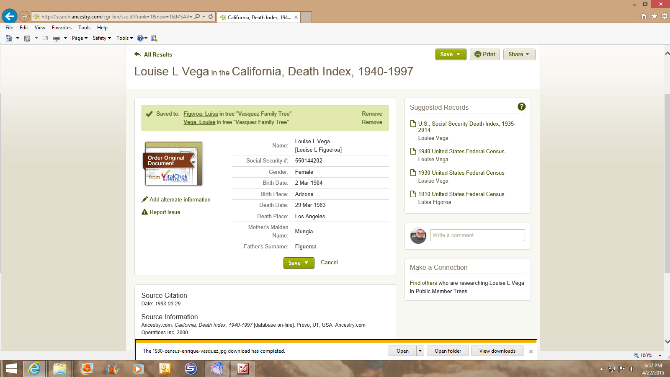Viewport: 670px width, 377px height.
Task: Expand the Share dropdown button
Action: [x=519, y=54]
